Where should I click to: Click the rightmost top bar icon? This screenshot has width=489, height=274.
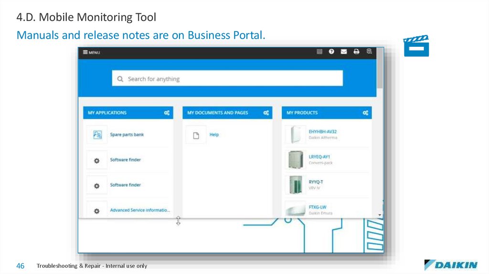[369, 52]
